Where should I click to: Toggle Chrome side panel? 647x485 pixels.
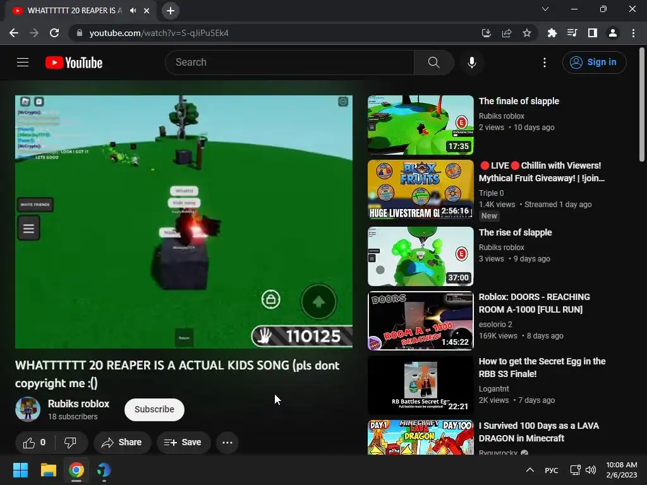click(593, 33)
